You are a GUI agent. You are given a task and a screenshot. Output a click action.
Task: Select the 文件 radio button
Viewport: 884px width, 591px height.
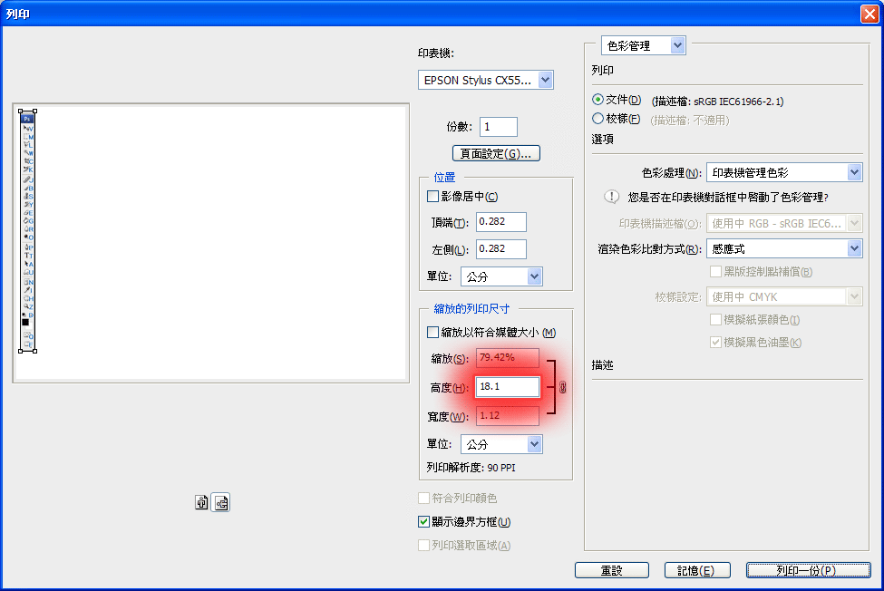click(597, 100)
